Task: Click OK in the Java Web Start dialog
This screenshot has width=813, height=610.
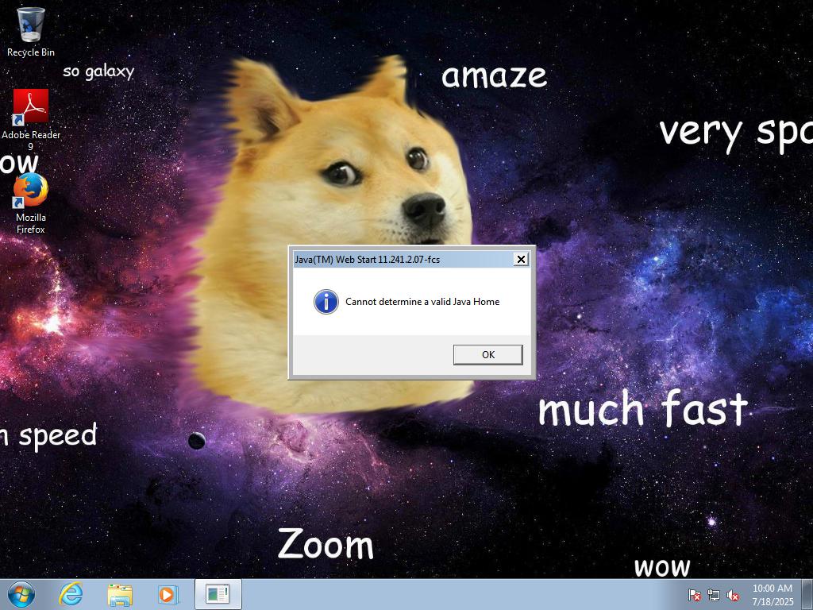Action: click(488, 355)
